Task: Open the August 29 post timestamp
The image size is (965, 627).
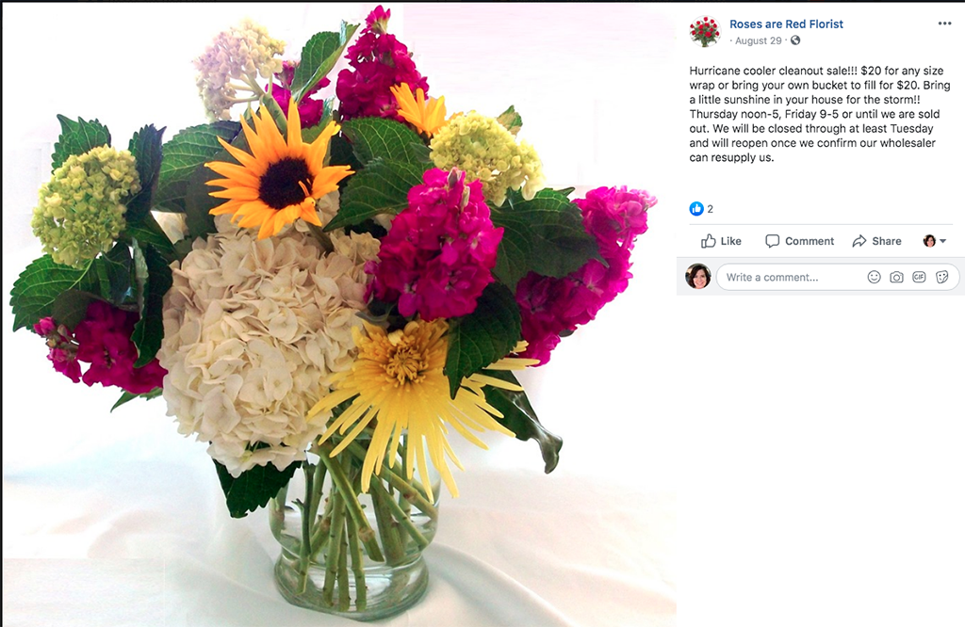Action: tap(759, 40)
